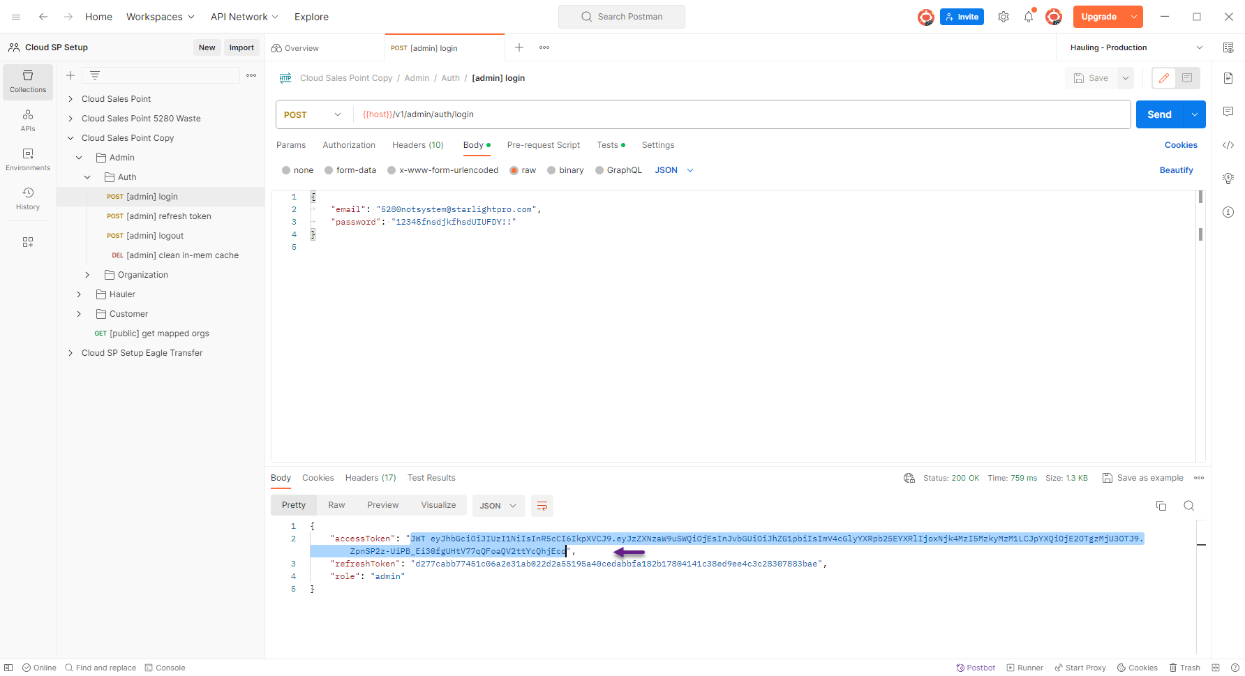1245x676 pixels.
Task: Open API Network menu
Action: coord(244,17)
